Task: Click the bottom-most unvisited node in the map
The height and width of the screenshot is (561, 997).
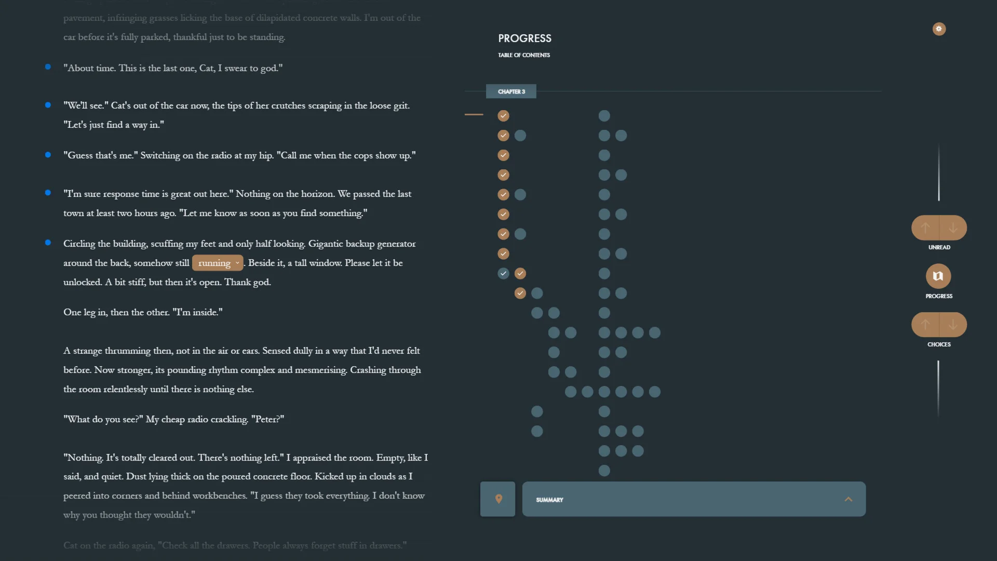Action: pyautogui.click(x=604, y=471)
